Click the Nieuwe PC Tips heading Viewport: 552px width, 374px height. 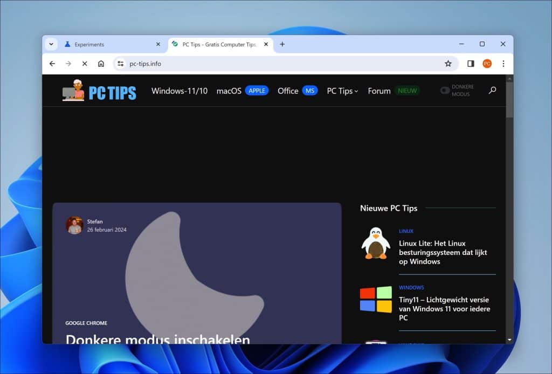[389, 208]
